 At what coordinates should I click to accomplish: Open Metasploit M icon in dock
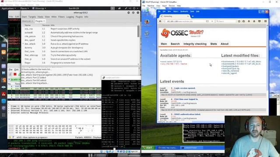[x=3, y=73]
